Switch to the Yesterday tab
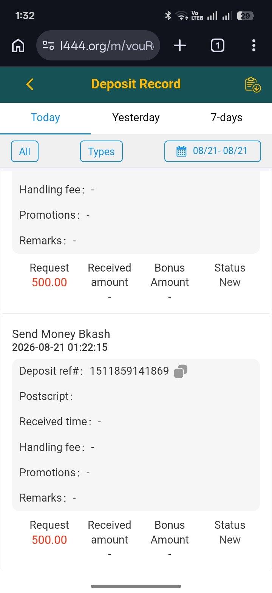 click(x=136, y=117)
